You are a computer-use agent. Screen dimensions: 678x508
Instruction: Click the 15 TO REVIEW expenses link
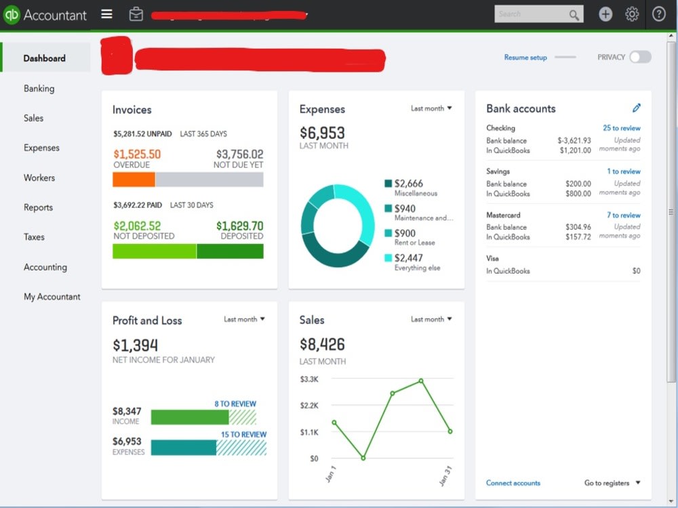pos(243,435)
